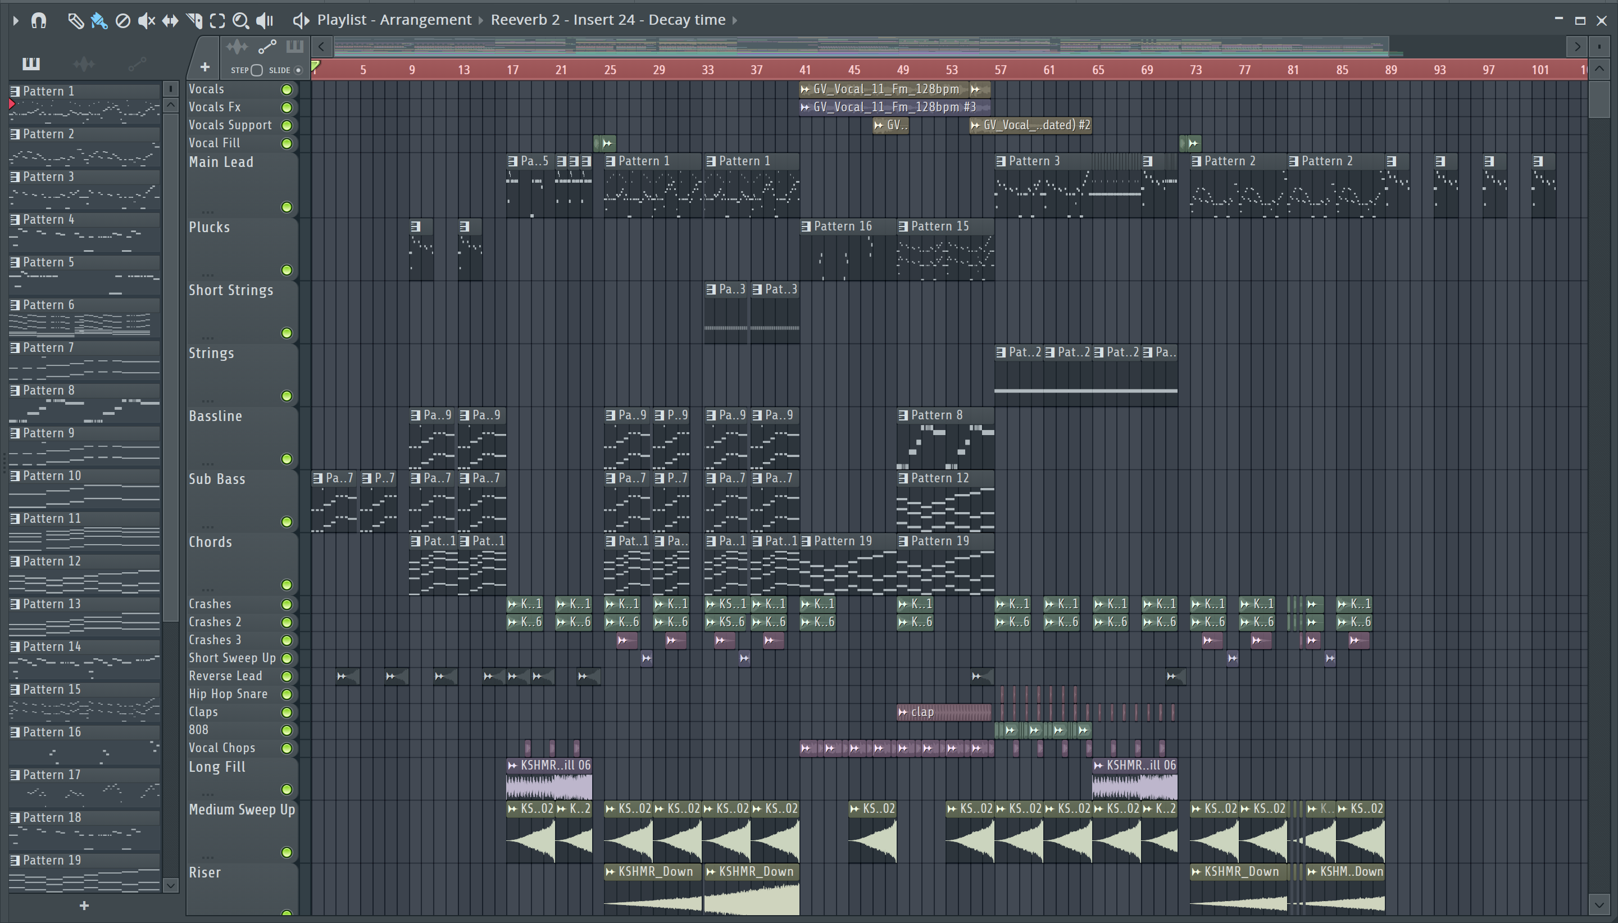Mute the Vocal Fill track
The width and height of the screenshot is (1618, 923).
tap(287, 144)
